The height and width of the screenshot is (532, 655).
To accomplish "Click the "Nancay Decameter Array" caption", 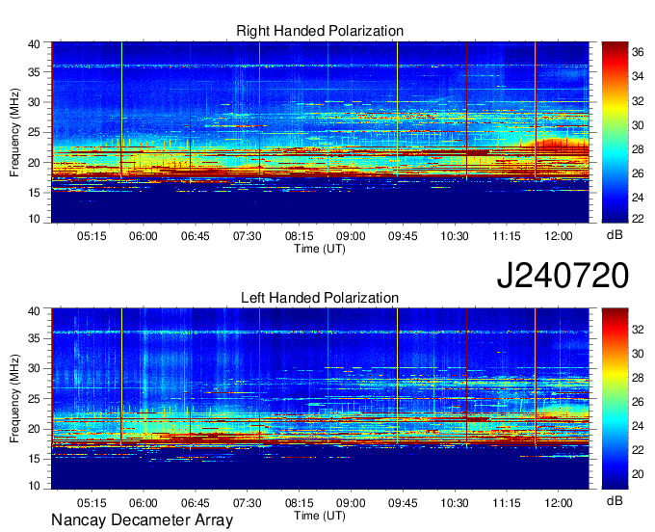I will coord(142,520).
